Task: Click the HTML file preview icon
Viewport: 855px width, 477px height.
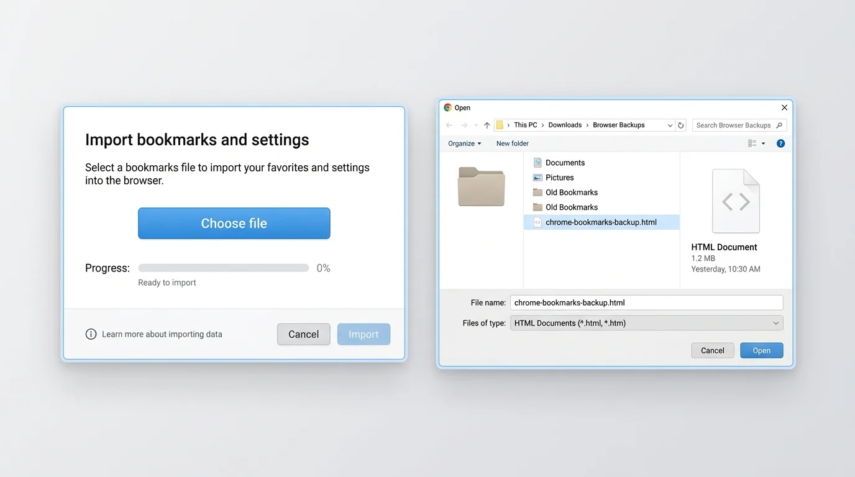Action: coord(736,201)
